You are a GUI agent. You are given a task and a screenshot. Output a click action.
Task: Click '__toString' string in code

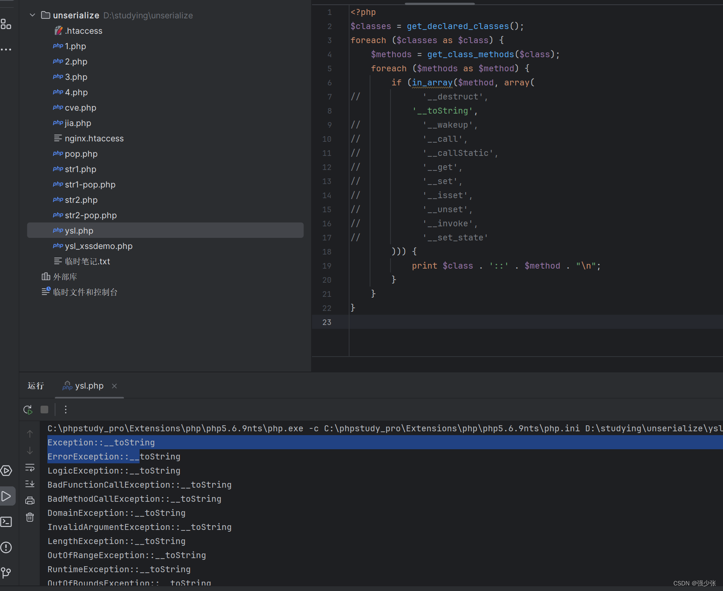coord(443,111)
